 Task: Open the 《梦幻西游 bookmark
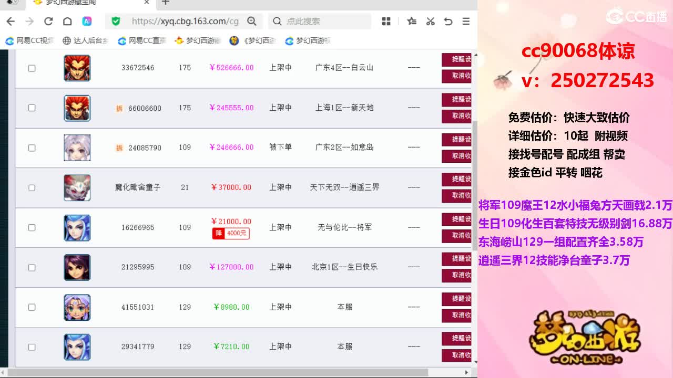tap(253, 40)
